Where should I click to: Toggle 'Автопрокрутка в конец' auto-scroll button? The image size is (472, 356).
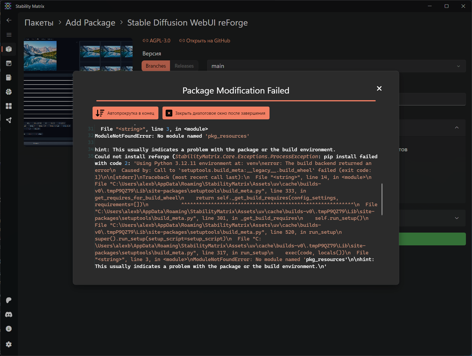[125, 113]
